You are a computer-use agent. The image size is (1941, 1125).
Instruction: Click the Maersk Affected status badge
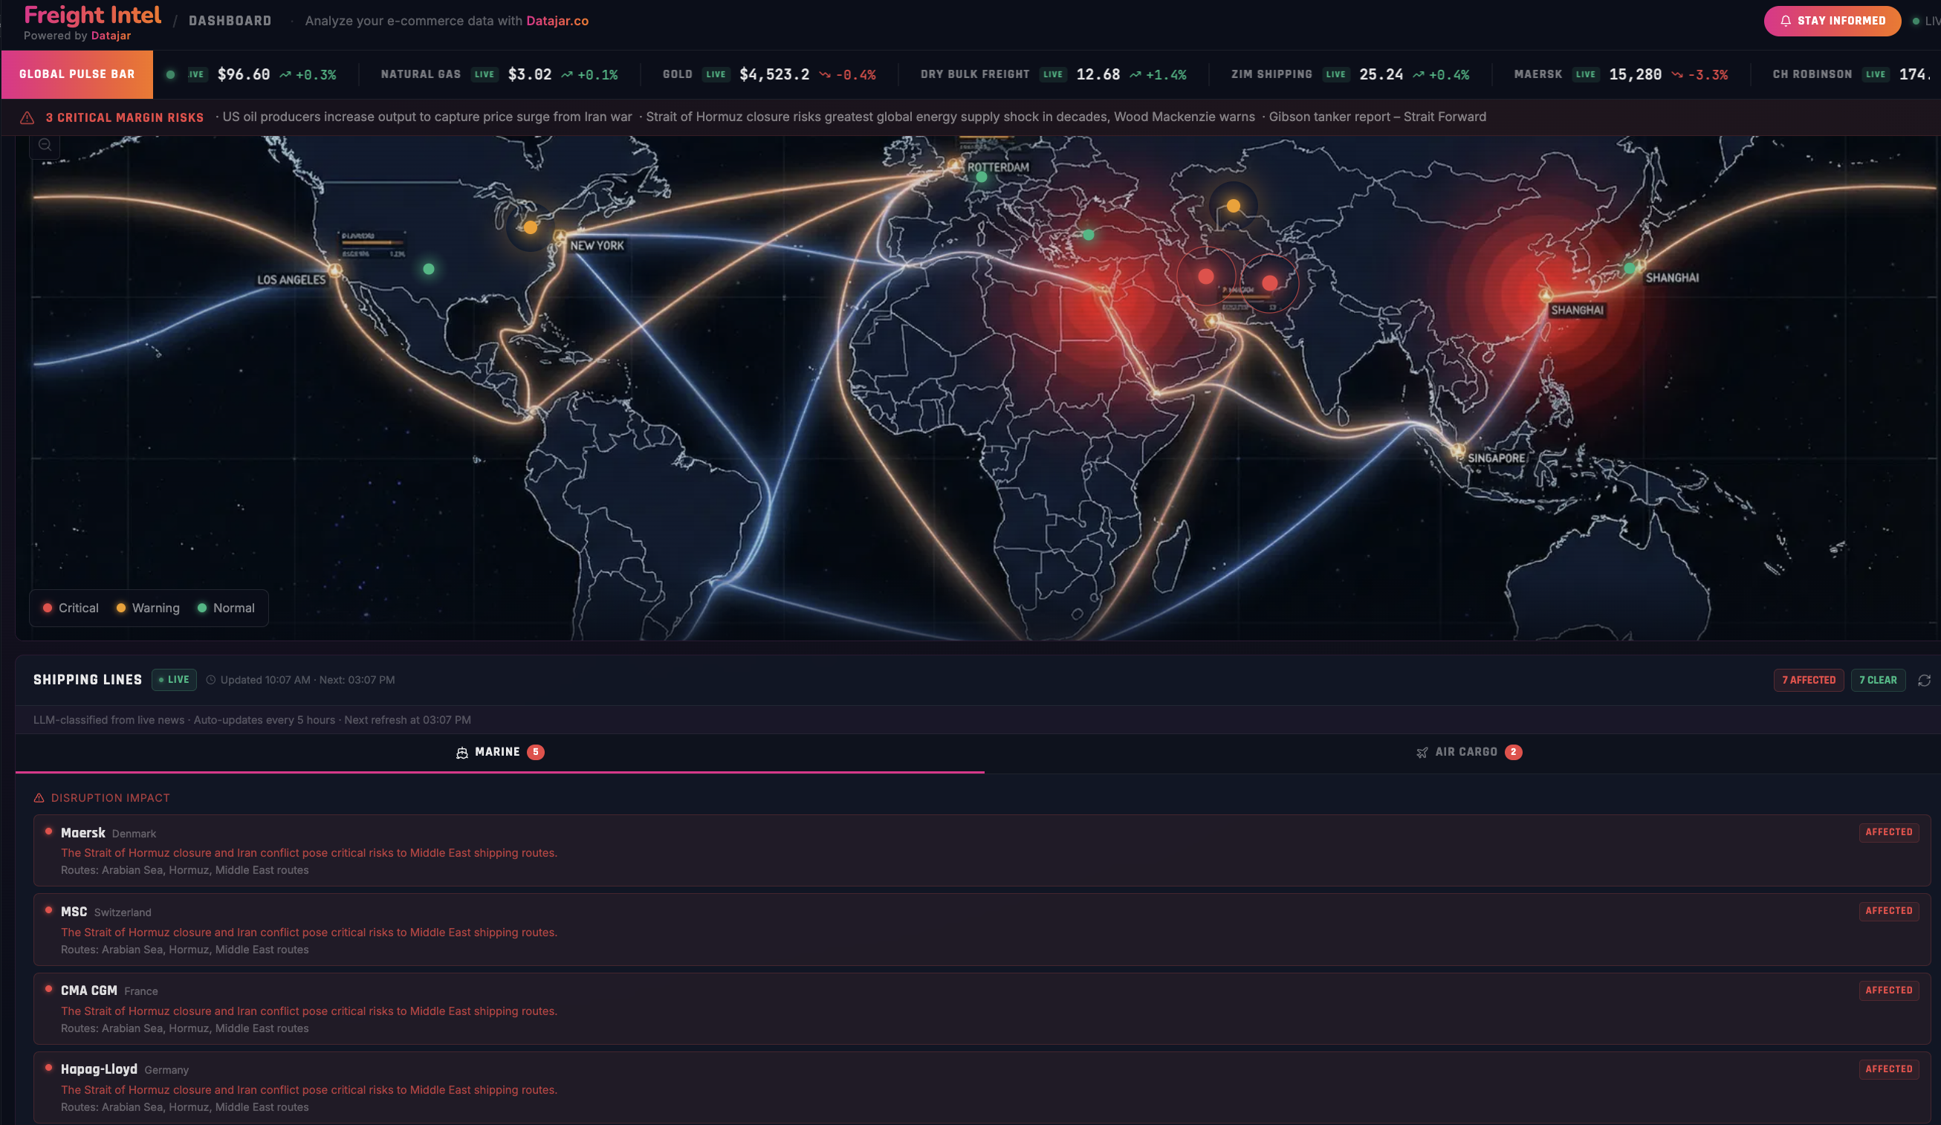1889,832
